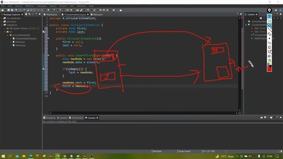The width and height of the screenshot is (283, 159).
Task: Click the lightbulb icon of annotation tool
Action: (x=269, y=11)
